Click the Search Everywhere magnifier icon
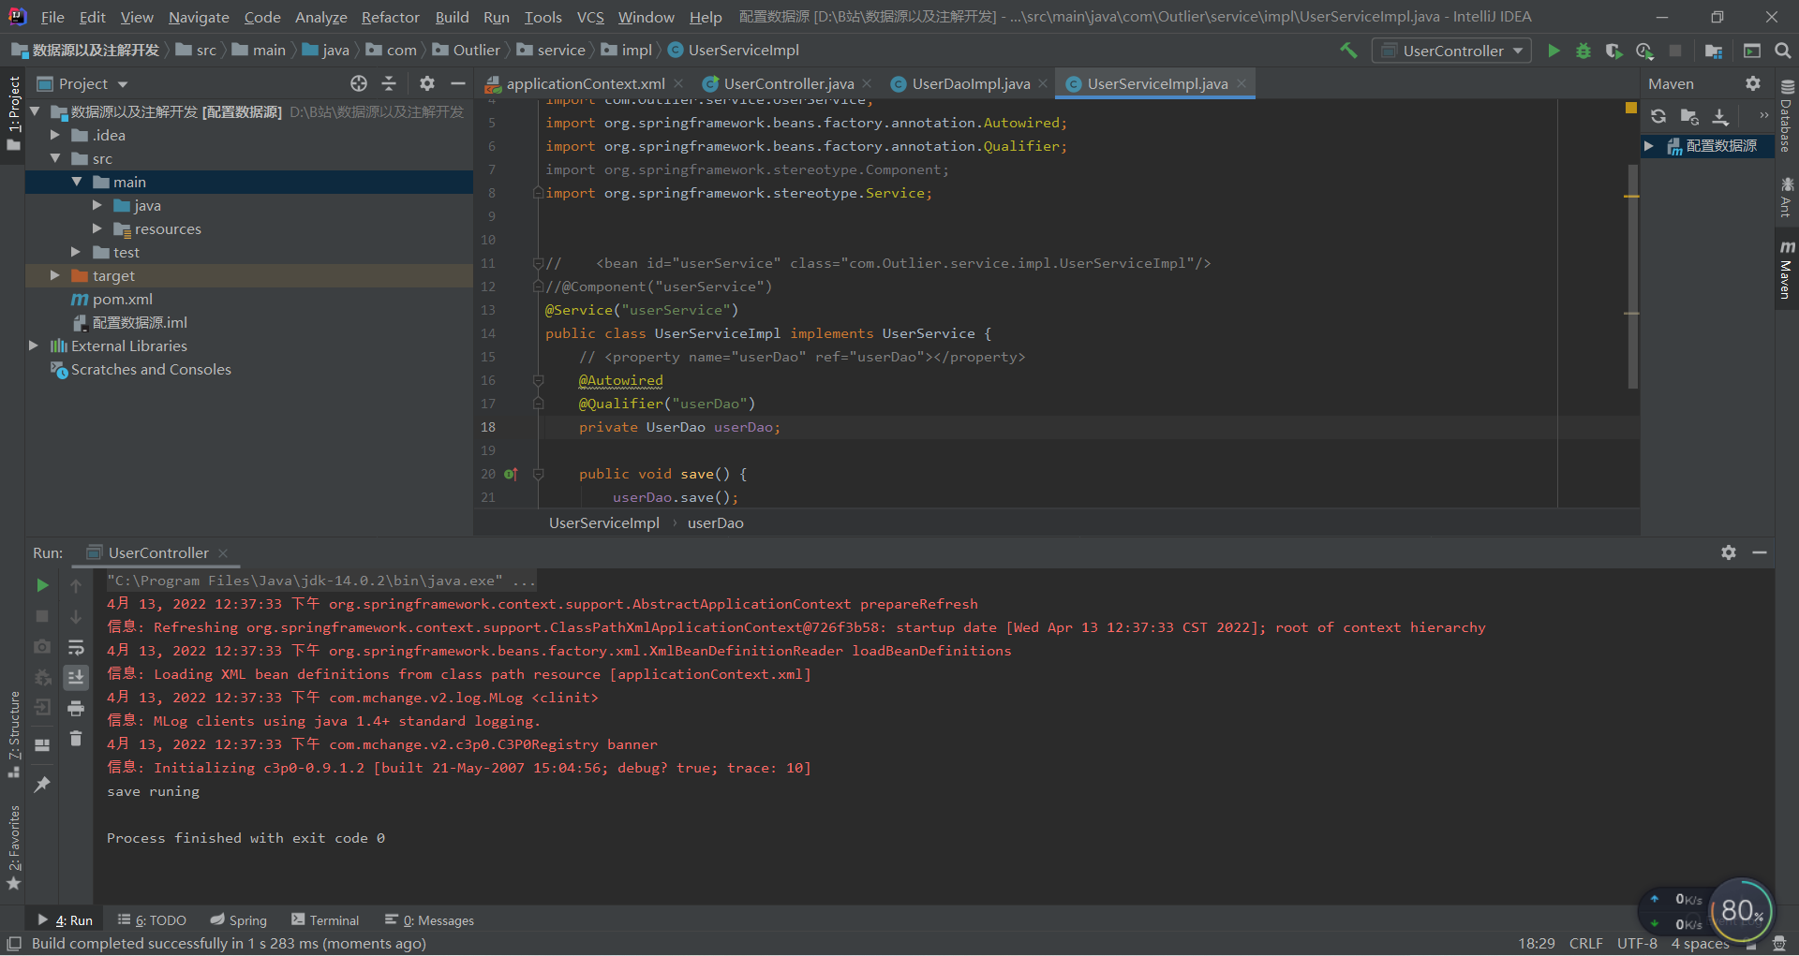 (x=1782, y=51)
